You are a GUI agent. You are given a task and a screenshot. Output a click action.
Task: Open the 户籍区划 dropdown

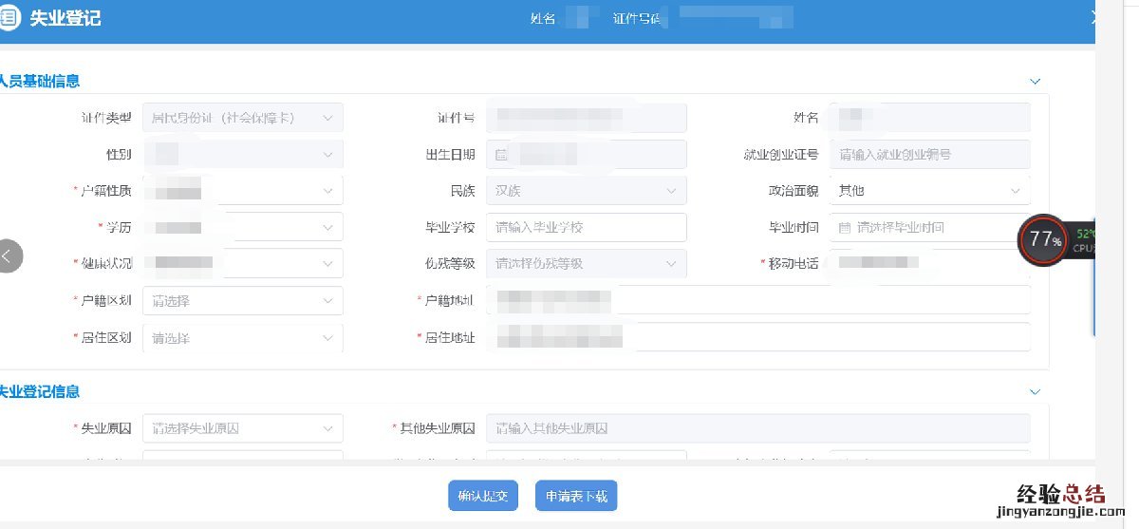[x=242, y=301]
